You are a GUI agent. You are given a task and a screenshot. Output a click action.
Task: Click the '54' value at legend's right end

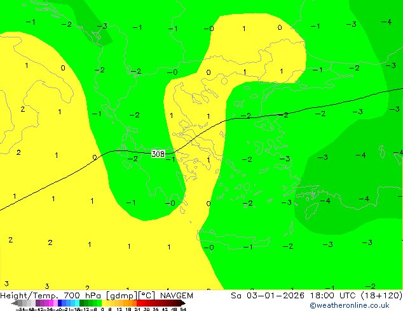(182, 310)
